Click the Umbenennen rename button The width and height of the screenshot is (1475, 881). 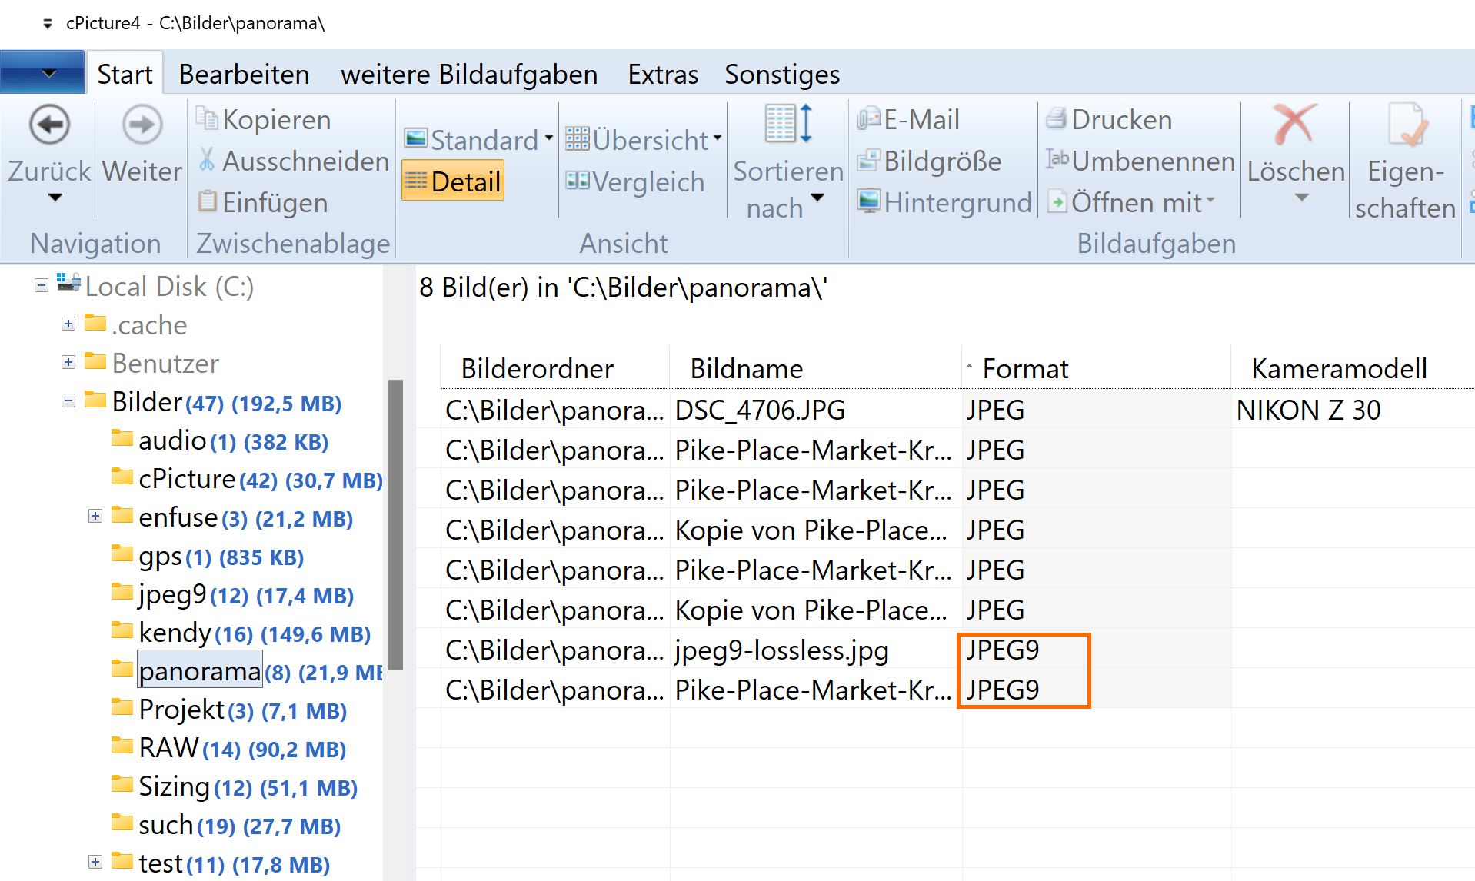point(1140,161)
